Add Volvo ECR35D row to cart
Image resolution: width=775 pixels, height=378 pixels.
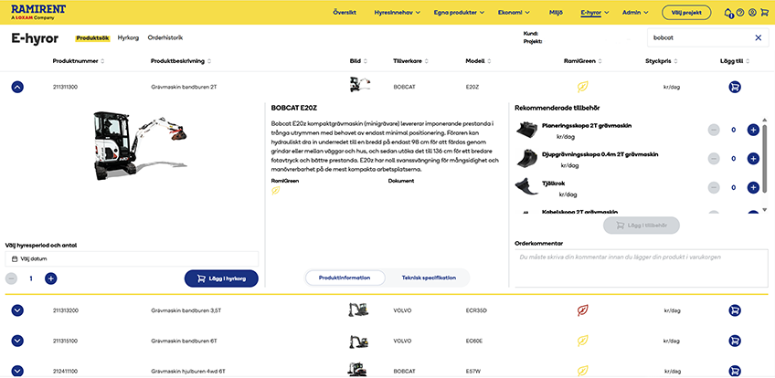click(735, 310)
